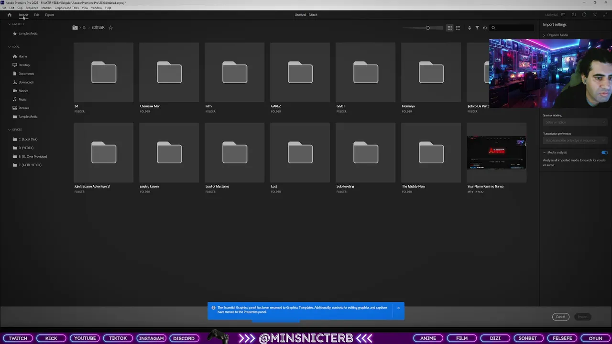Open the Clip menu

click(20, 8)
